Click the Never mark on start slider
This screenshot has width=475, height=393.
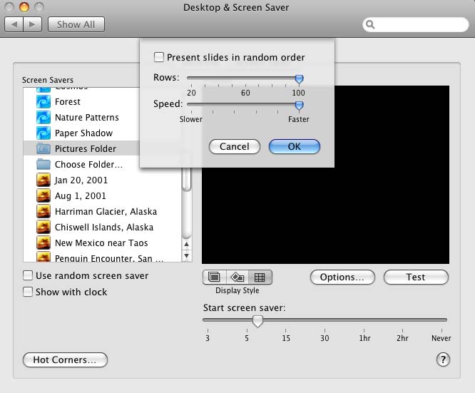tap(441, 338)
